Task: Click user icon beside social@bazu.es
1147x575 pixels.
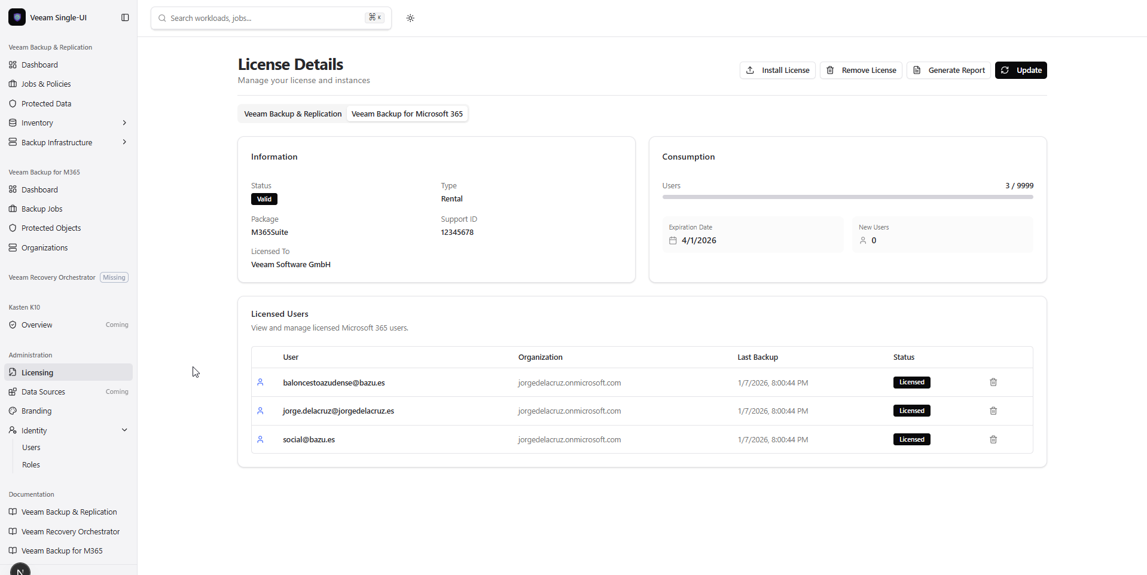Action: pos(260,440)
